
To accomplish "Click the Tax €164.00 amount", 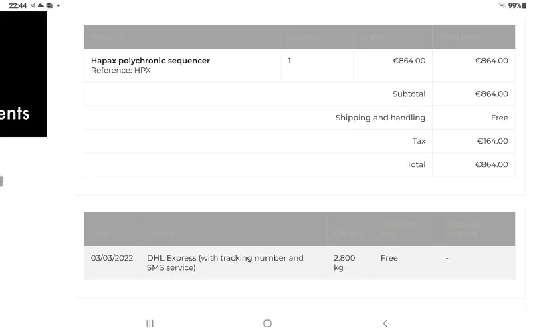I will 492,141.
